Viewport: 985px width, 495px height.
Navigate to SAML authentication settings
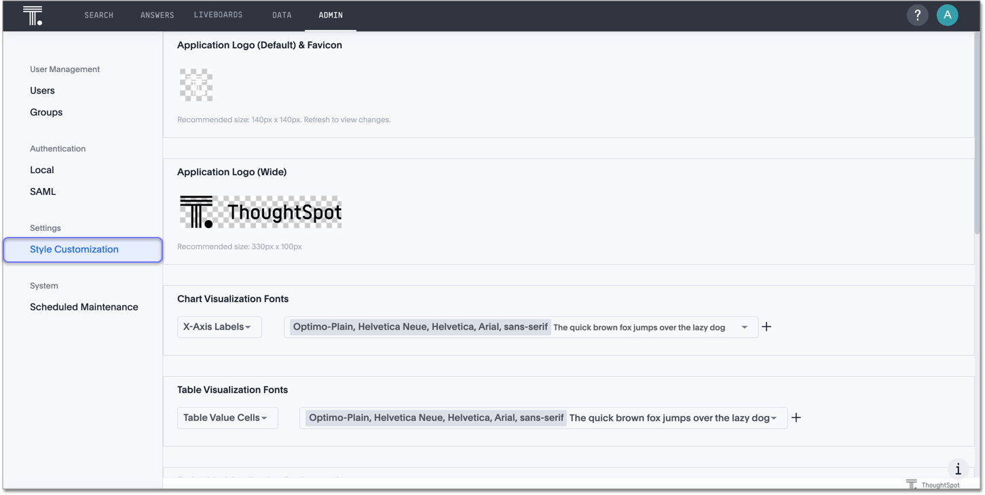(43, 191)
